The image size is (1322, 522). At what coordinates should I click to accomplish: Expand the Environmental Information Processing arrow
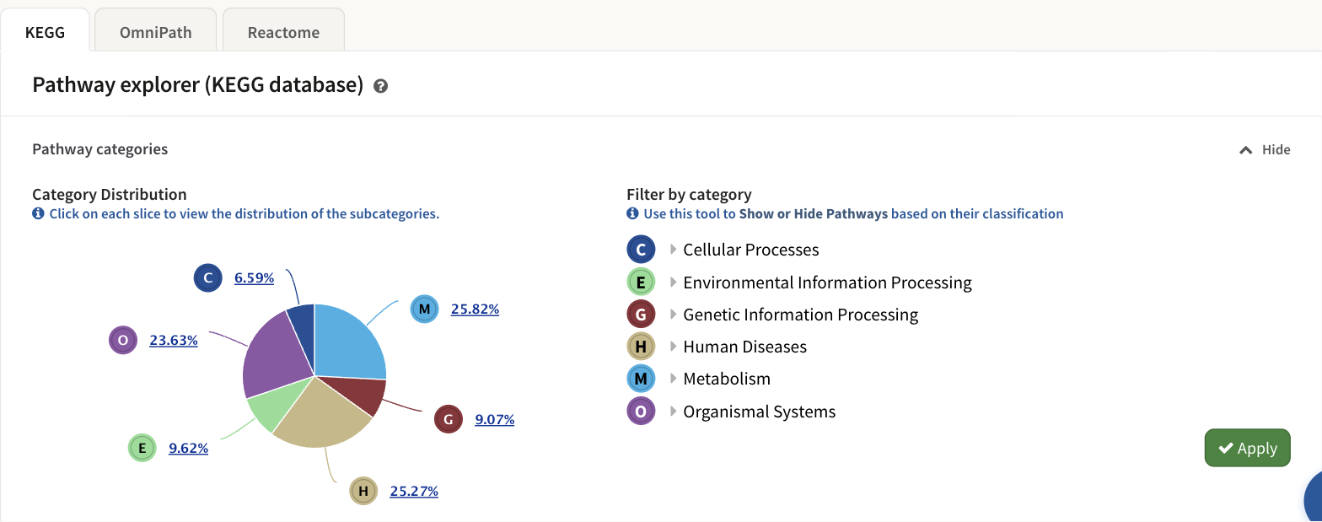pyautogui.click(x=673, y=282)
